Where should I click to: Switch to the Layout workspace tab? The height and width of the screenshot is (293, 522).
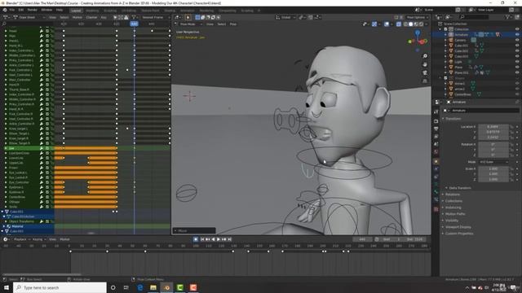coord(76,11)
